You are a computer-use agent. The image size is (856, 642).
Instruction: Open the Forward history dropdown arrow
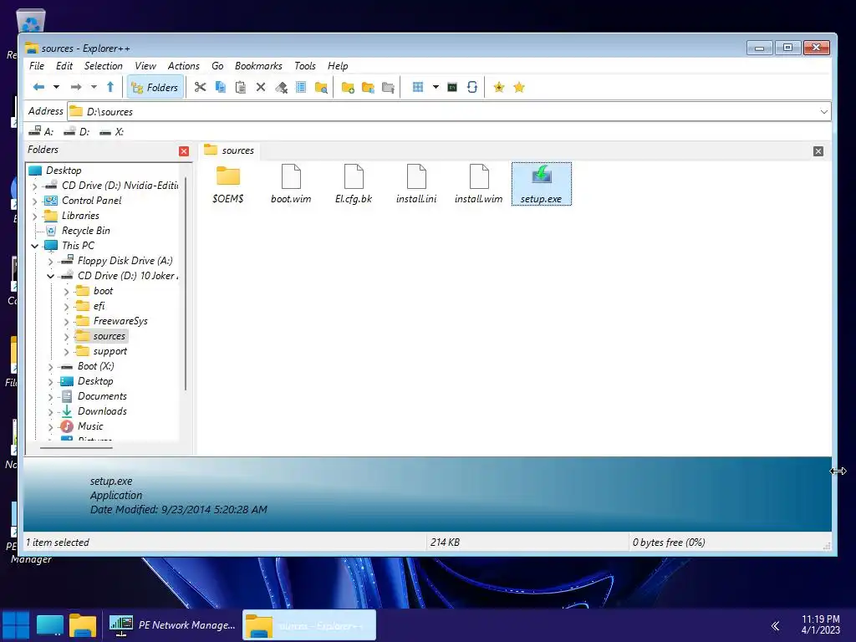(x=94, y=87)
